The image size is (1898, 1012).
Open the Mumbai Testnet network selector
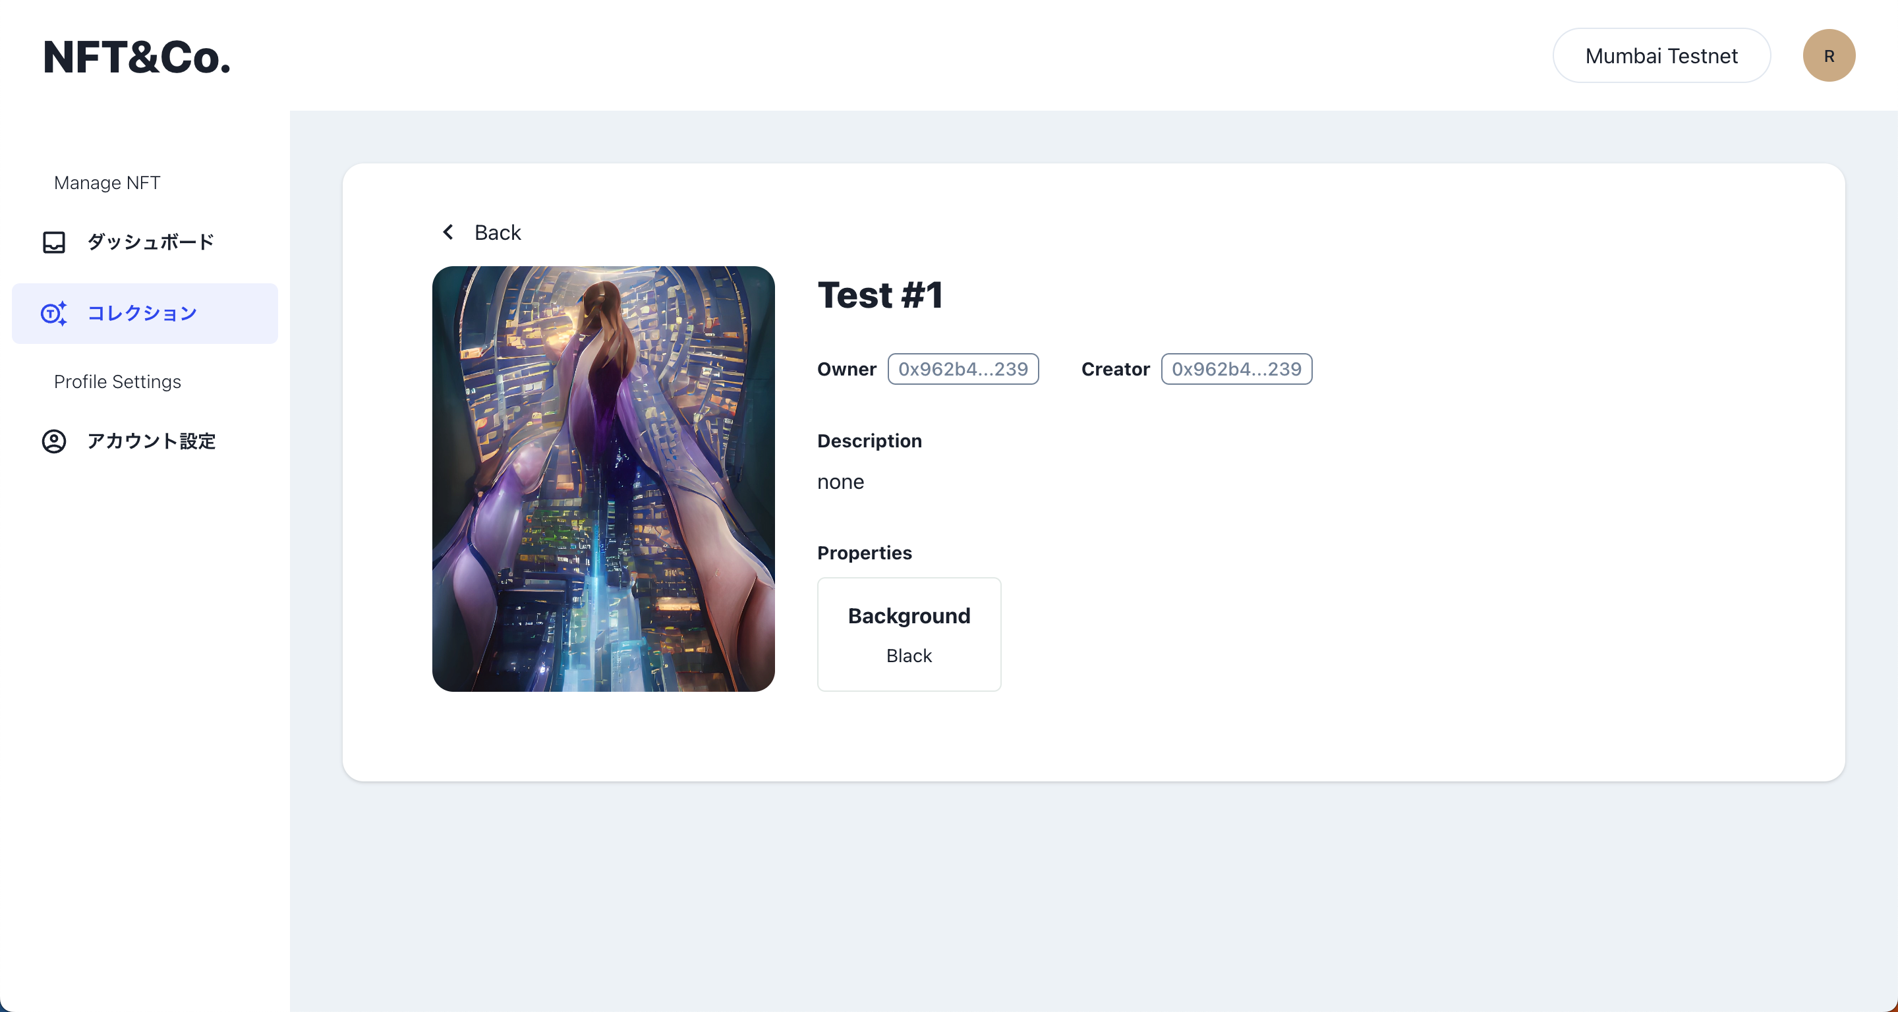(x=1661, y=56)
